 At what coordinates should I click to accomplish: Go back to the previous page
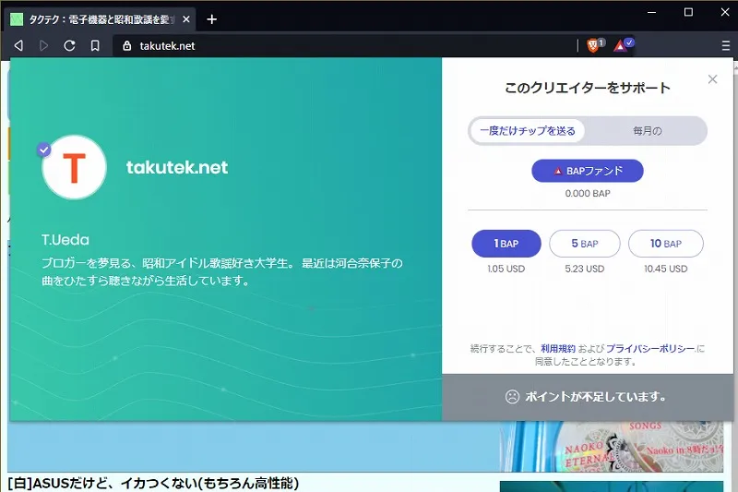coord(18,45)
